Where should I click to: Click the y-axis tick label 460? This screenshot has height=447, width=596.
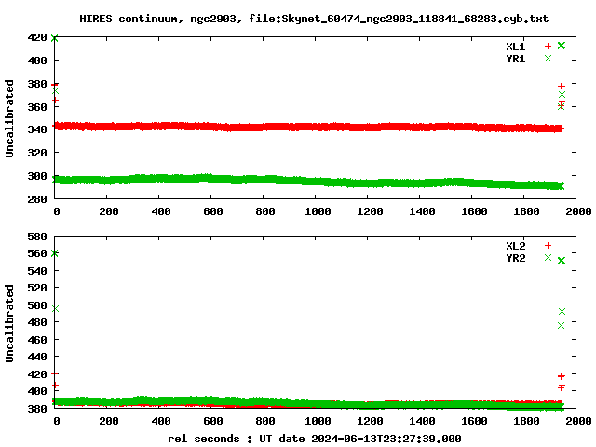click(37, 340)
